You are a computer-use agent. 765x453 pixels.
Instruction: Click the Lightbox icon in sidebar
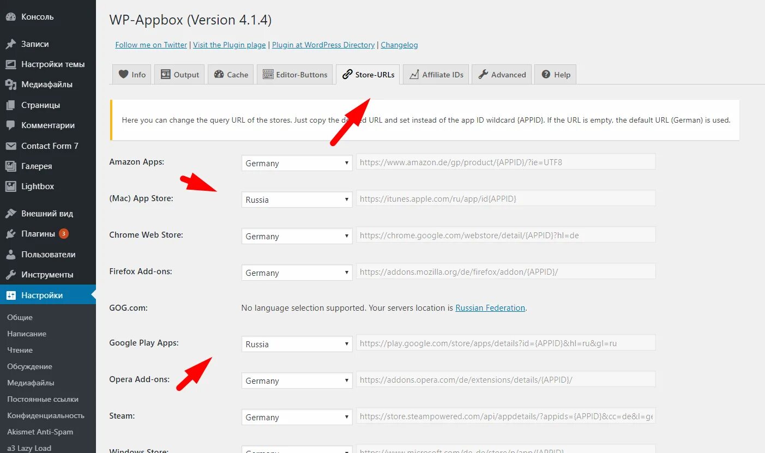point(11,186)
